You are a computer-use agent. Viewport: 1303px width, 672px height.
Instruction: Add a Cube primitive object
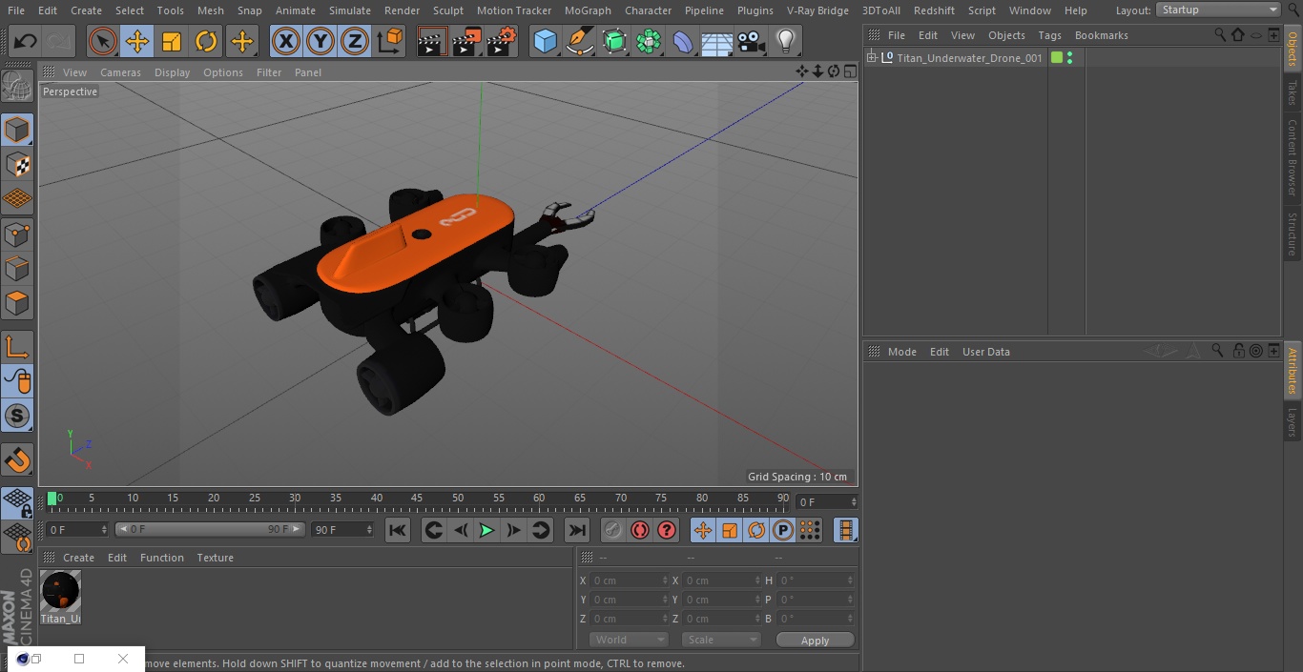click(x=545, y=42)
